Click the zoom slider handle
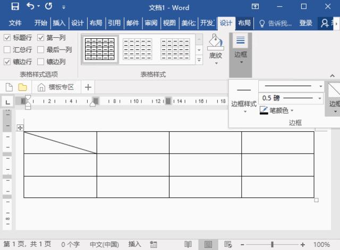 click(x=272, y=245)
